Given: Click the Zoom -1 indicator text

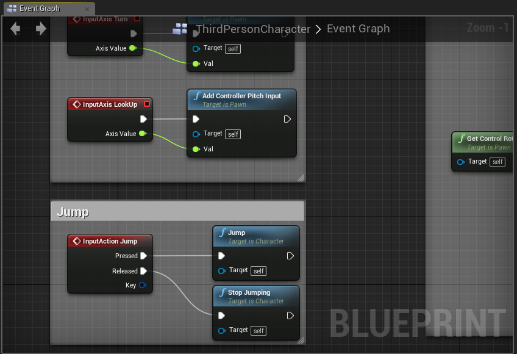Looking at the screenshot, I should click(488, 27).
